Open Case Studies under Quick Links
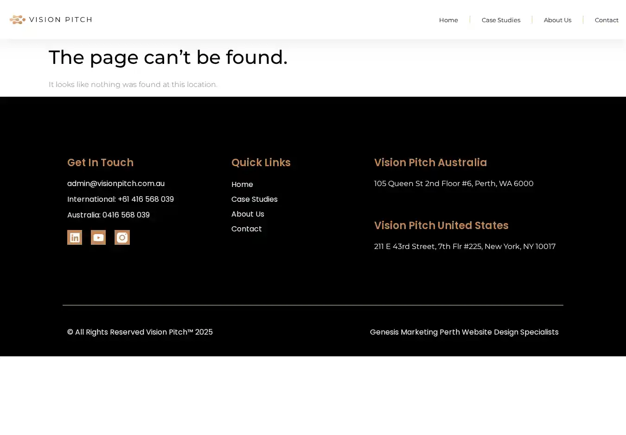The width and height of the screenshot is (626, 435). pos(254,199)
